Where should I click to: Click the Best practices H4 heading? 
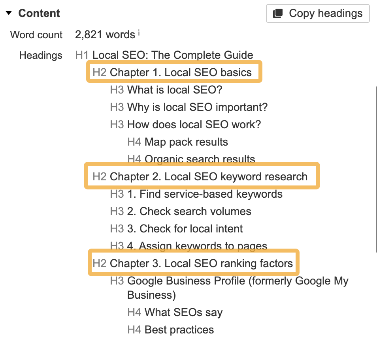click(177, 330)
